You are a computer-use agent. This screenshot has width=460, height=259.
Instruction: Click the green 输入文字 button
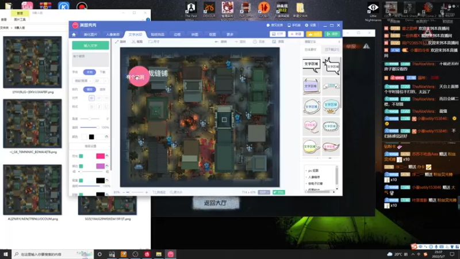[90, 45]
